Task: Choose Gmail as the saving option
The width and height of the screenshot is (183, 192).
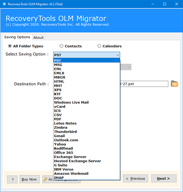Action: (87, 136)
